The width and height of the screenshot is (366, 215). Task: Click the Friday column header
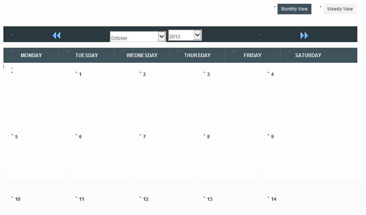[x=252, y=55]
